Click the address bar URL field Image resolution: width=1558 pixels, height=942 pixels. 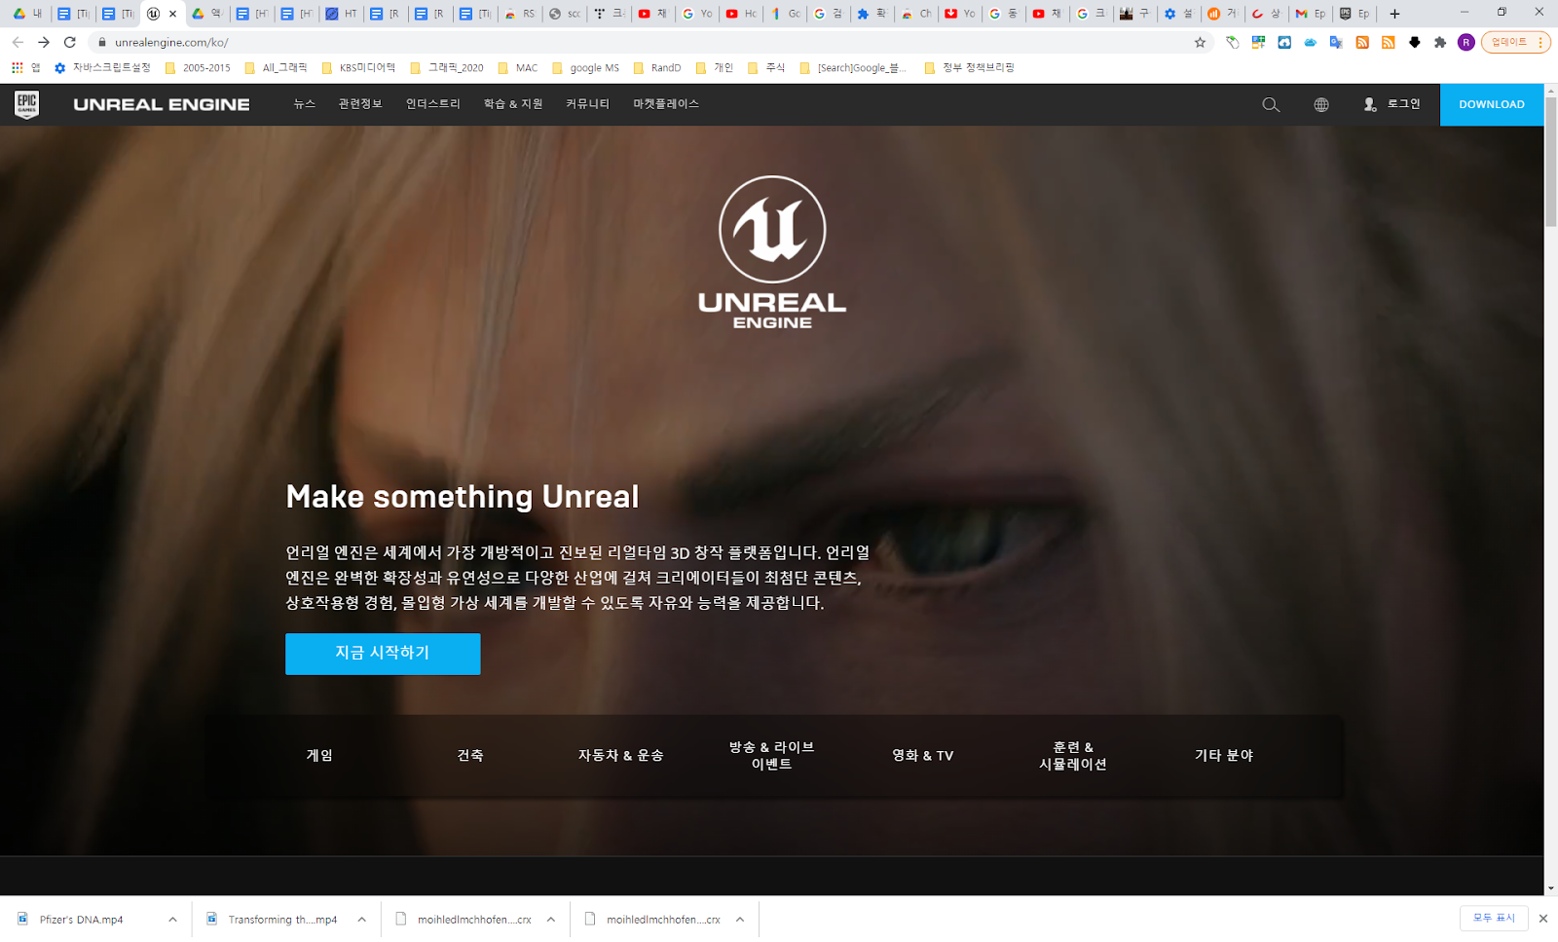pos(643,42)
